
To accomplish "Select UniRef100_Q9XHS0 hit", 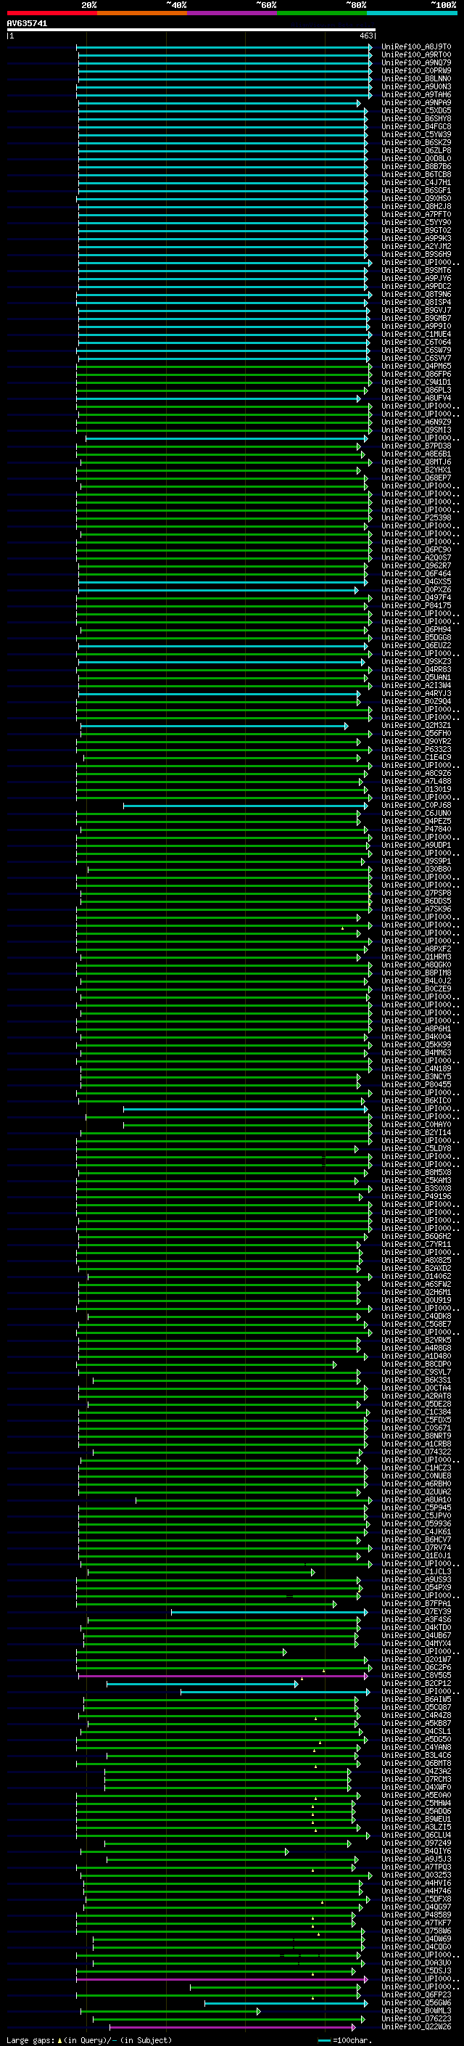I will click(x=416, y=199).
